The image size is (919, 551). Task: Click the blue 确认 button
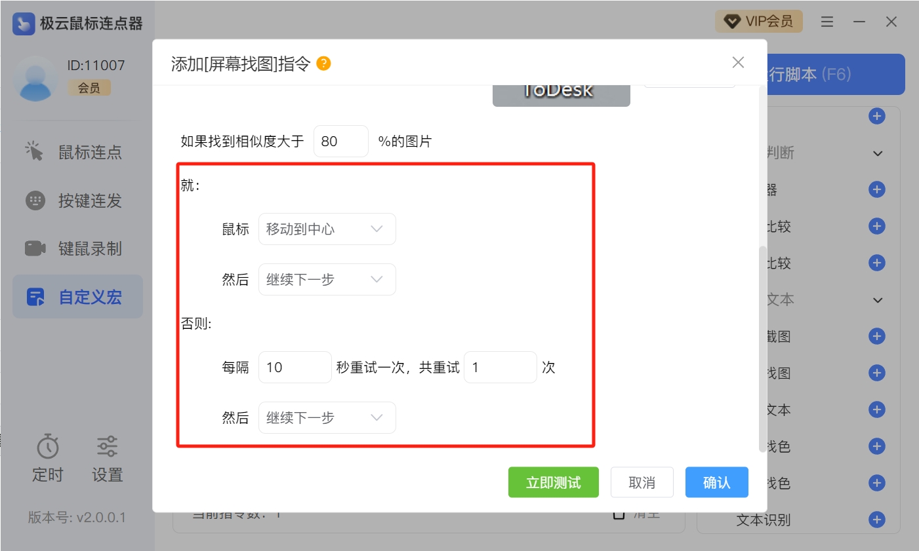(x=716, y=483)
